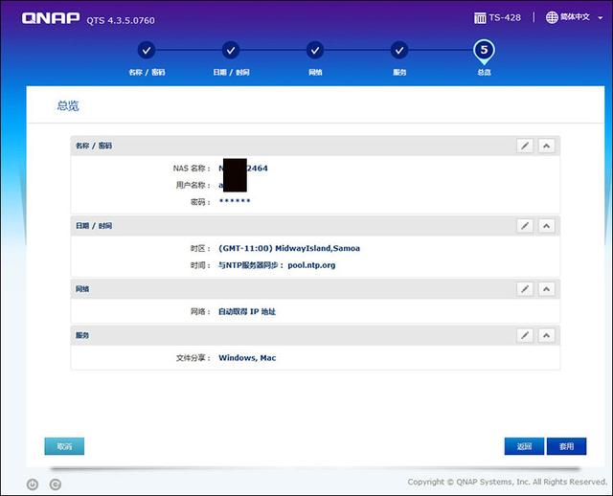Edit the 服务 section with pencil icon
The image size is (613, 496).
coord(525,335)
